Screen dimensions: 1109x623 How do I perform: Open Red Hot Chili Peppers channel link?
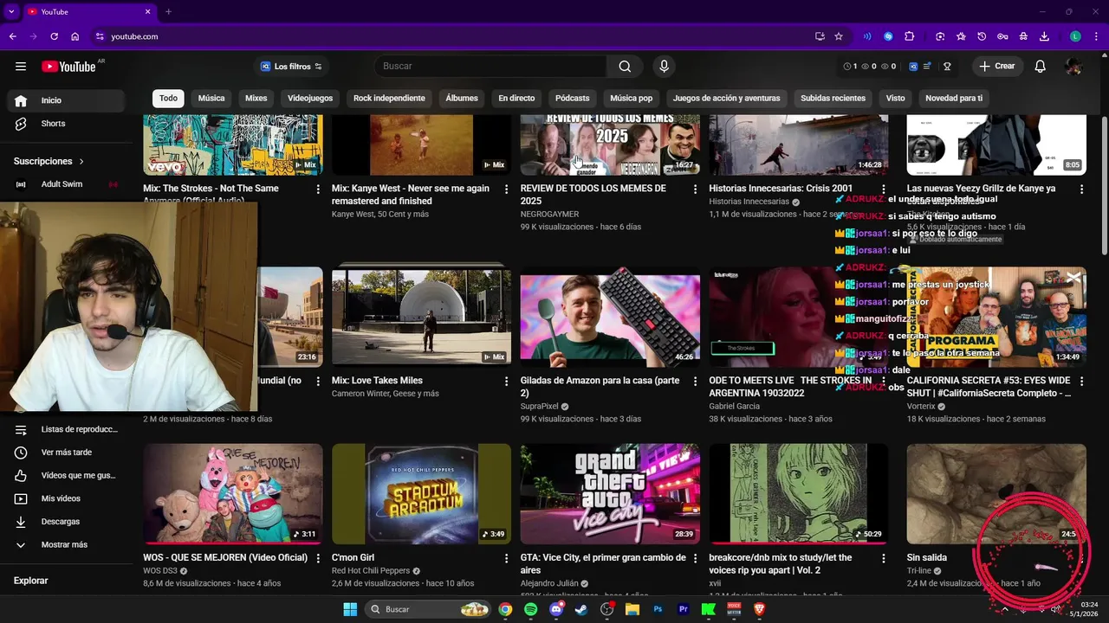[x=371, y=571]
